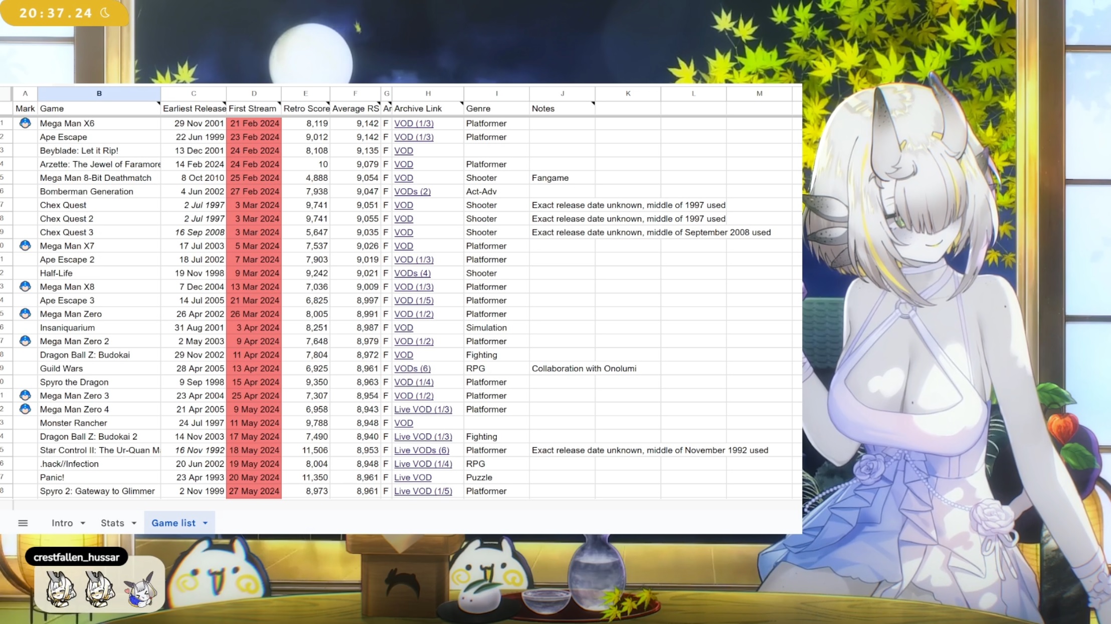This screenshot has width=1111, height=624.
Task: Click the moon icon in the clock widget
Action: (x=105, y=13)
